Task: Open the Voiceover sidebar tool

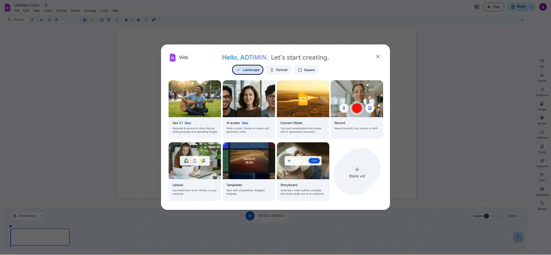Action: tap(542, 91)
